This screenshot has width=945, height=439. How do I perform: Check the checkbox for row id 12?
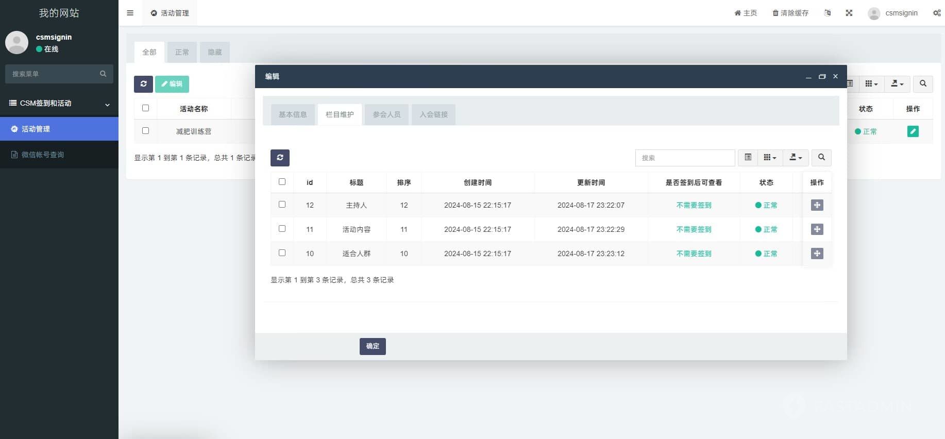tap(282, 205)
